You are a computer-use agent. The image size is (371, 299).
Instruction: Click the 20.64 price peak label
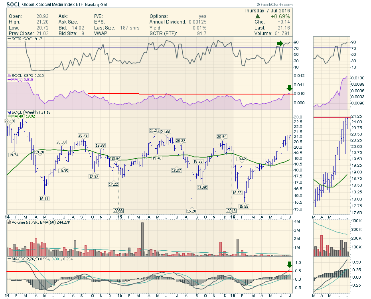click(222, 137)
